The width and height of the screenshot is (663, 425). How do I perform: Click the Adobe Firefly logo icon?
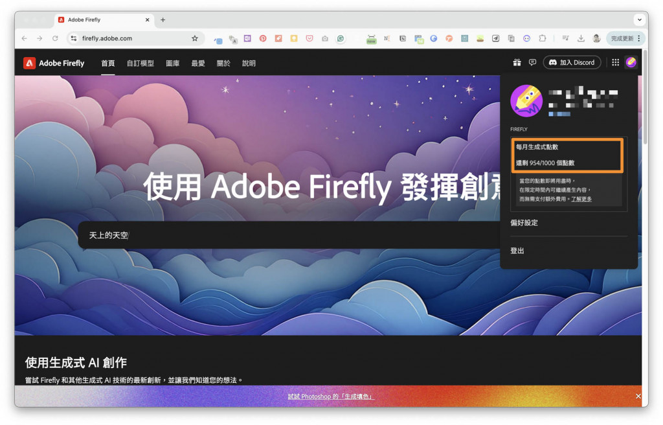(x=29, y=63)
